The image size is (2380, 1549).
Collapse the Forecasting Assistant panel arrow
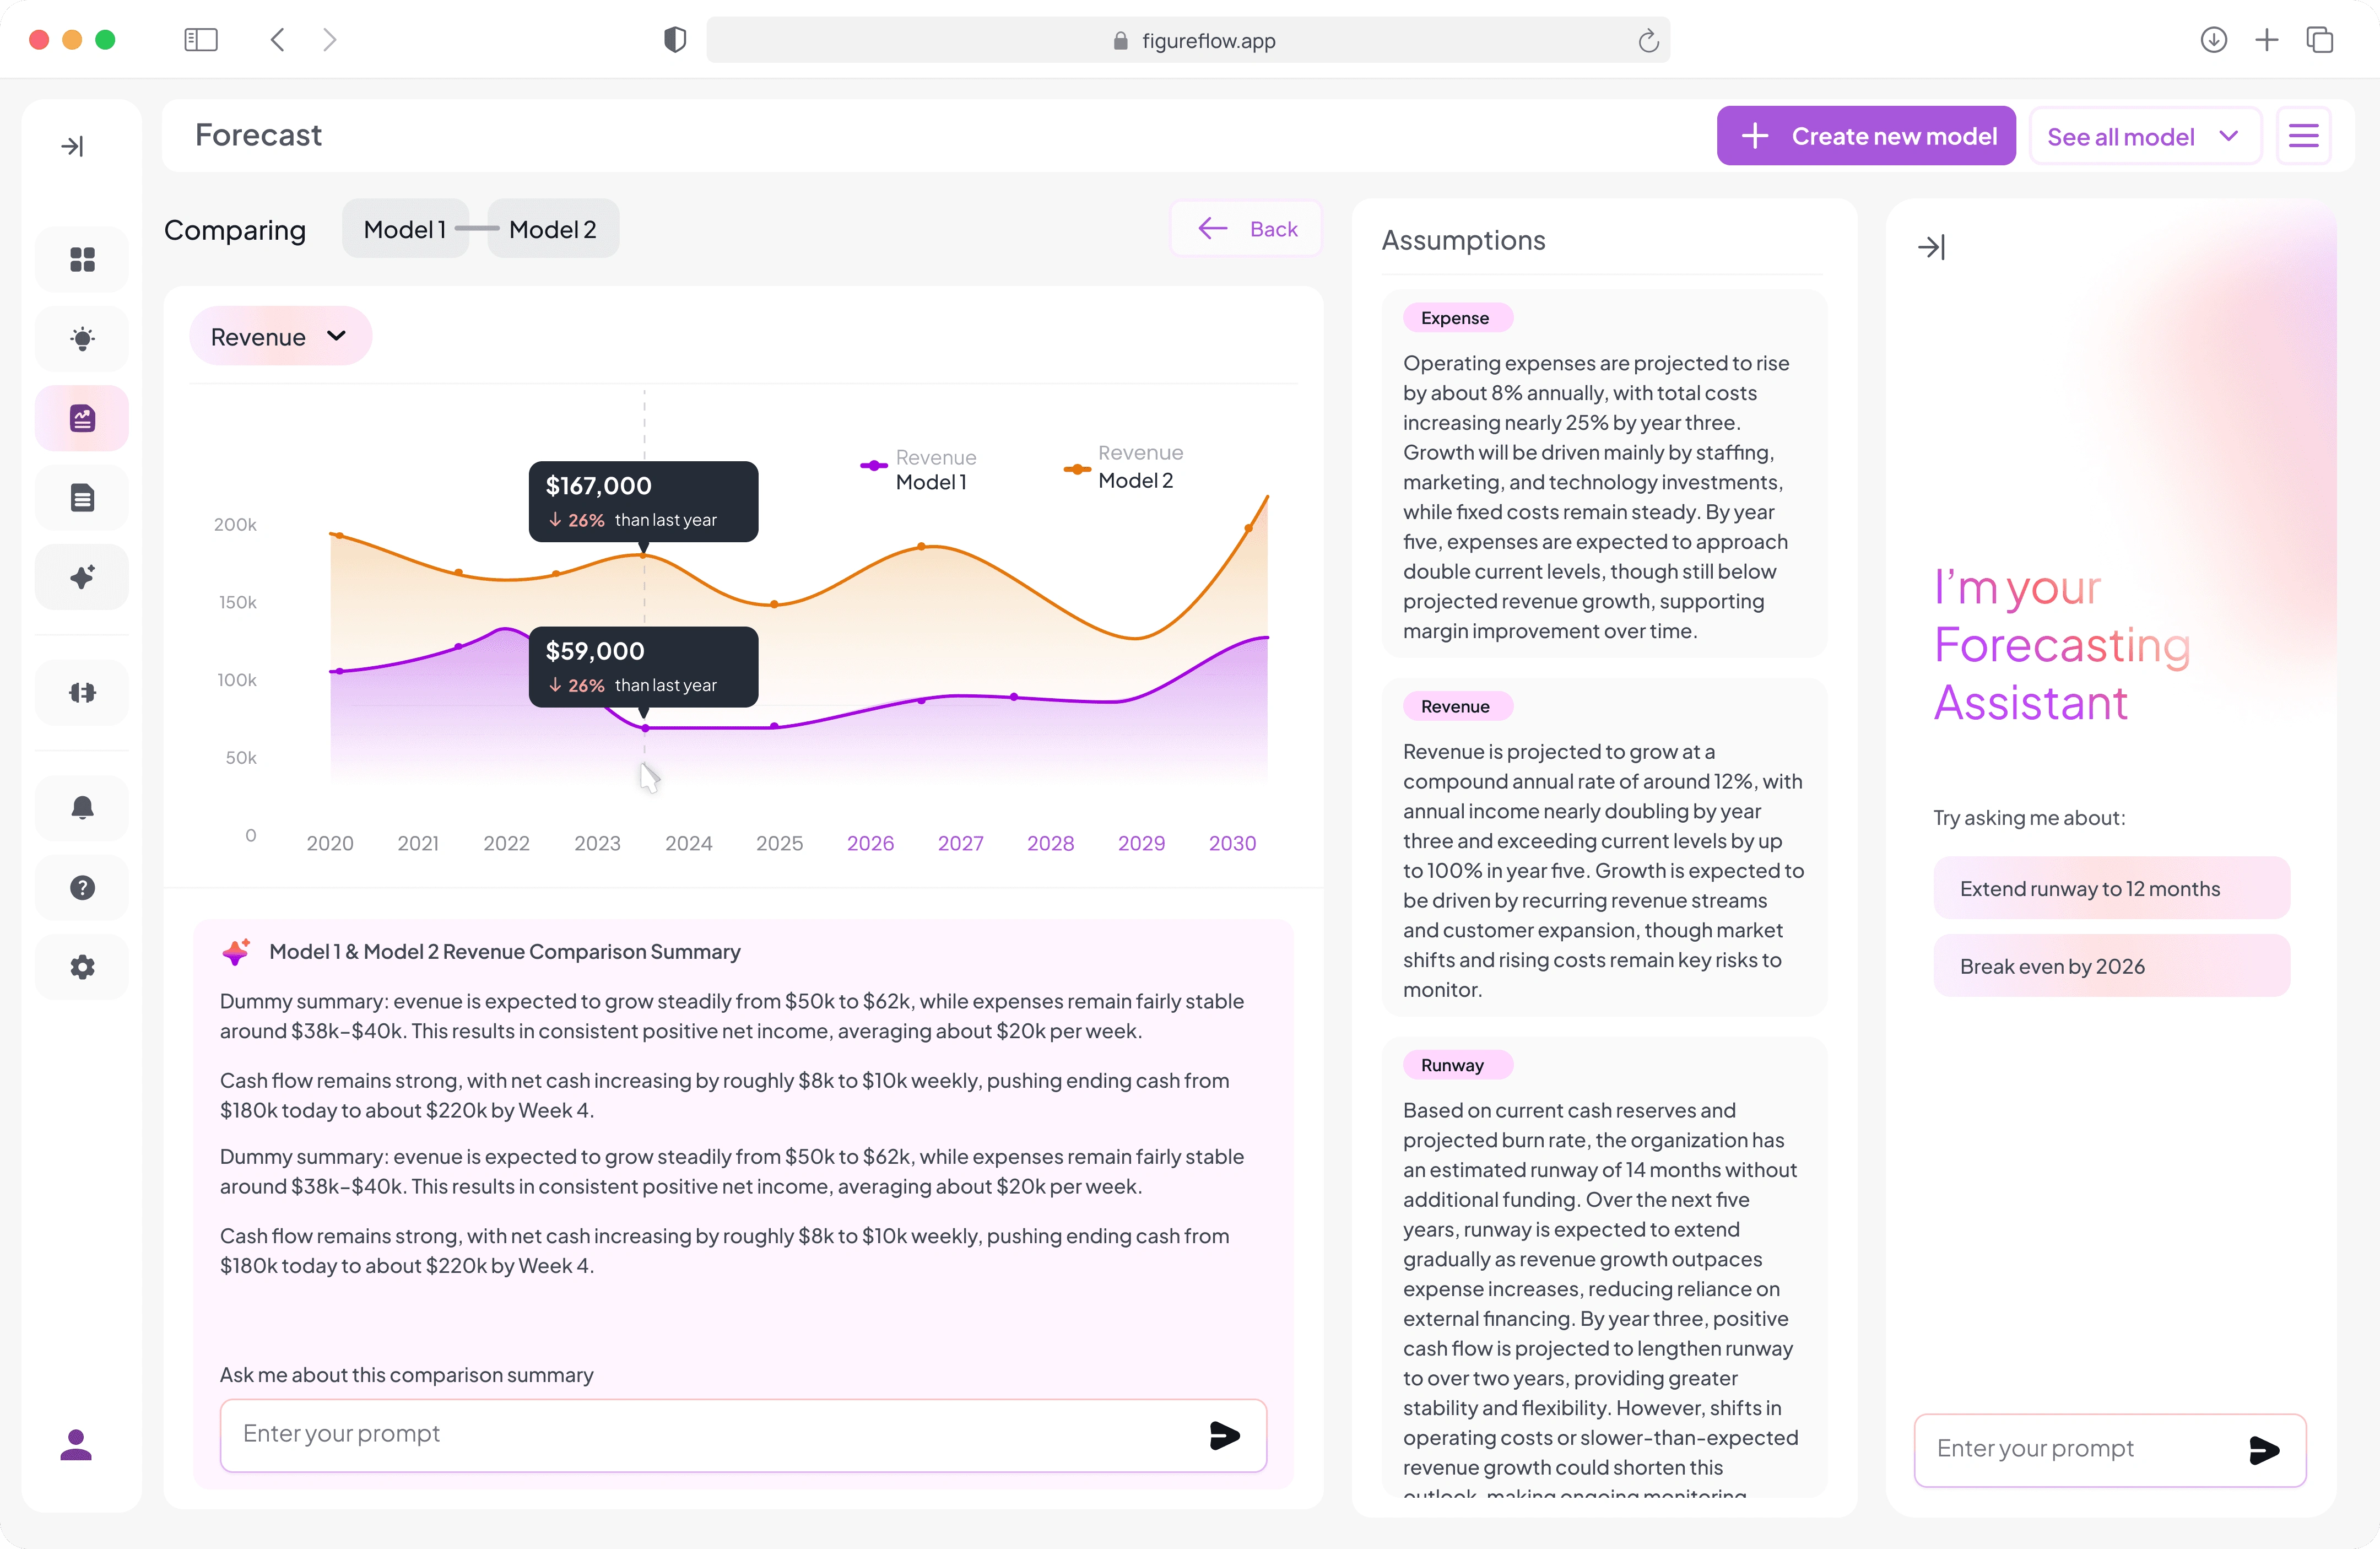(x=1931, y=247)
